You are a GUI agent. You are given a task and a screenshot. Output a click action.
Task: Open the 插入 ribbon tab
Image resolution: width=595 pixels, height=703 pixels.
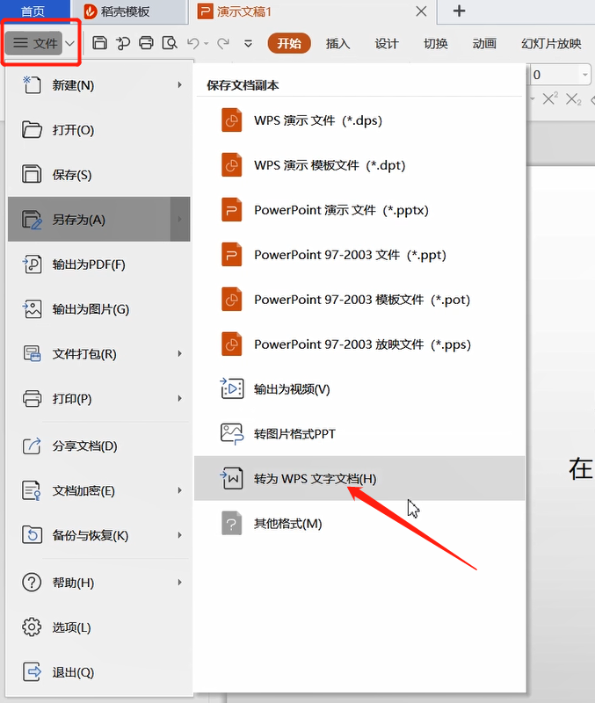click(337, 43)
